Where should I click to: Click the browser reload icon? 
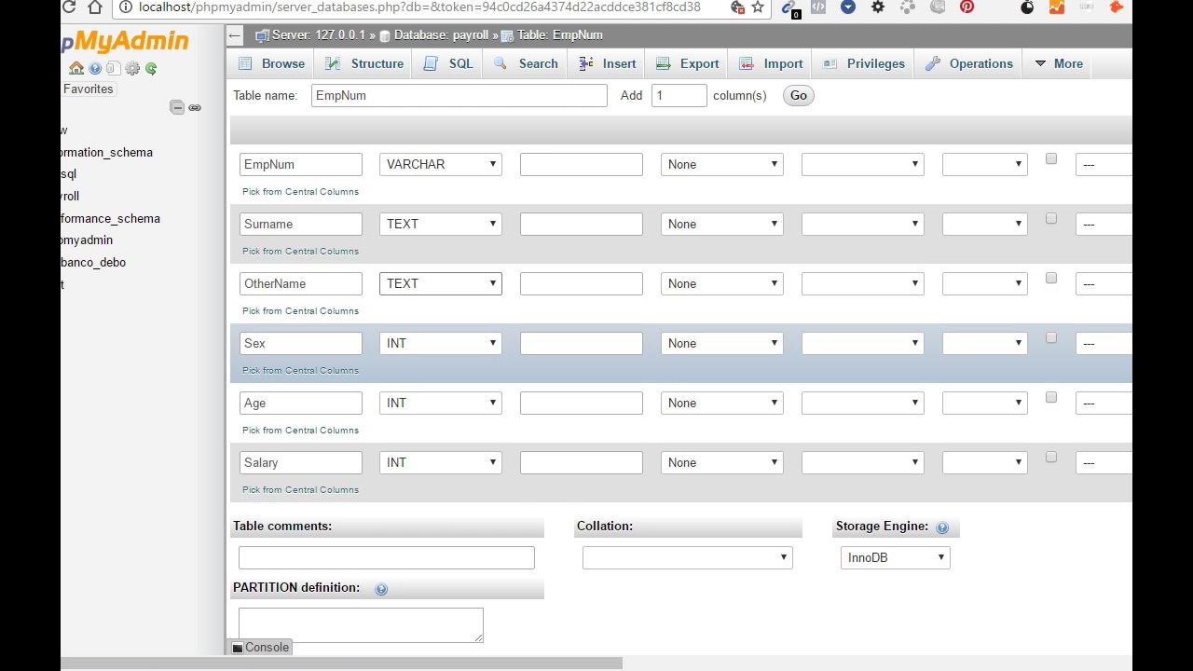(69, 7)
